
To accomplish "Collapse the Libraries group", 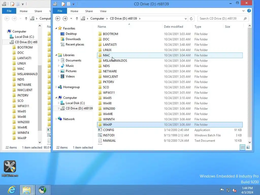I will pos(56,55).
